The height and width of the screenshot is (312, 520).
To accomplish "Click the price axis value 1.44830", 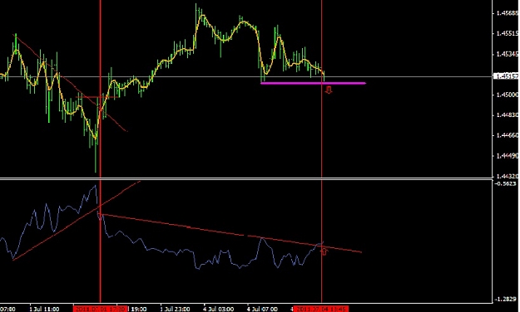I will [507, 115].
